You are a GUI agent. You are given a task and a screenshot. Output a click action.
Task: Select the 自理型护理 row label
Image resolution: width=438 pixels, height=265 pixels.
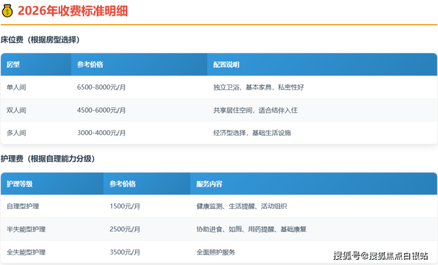(x=22, y=207)
